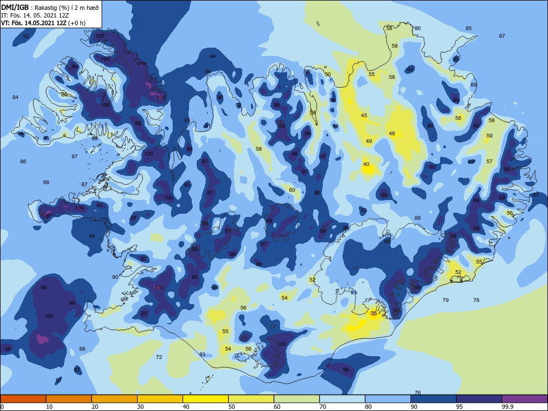Click the map humidity value '59'
This screenshot has width=548, height=411.
[x=489, y=135]
